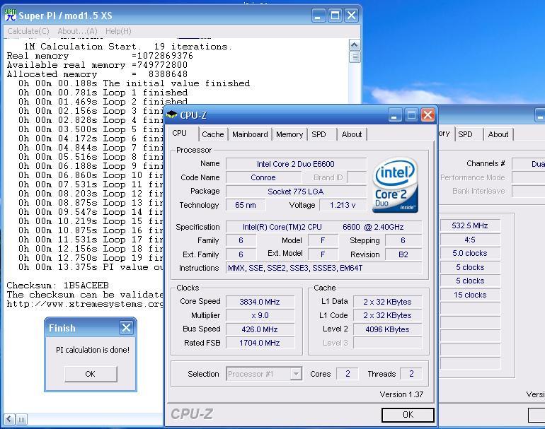Click the CPU-Z chip icon in title bar
Screen dimensions: 545x429
pyautogui.click(x=171, y=114)
